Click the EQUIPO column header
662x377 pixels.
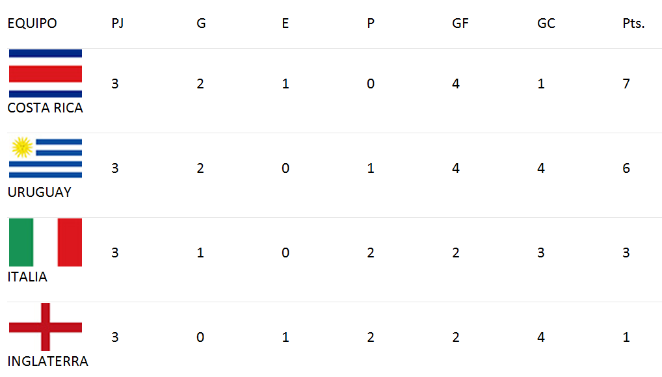32,23
